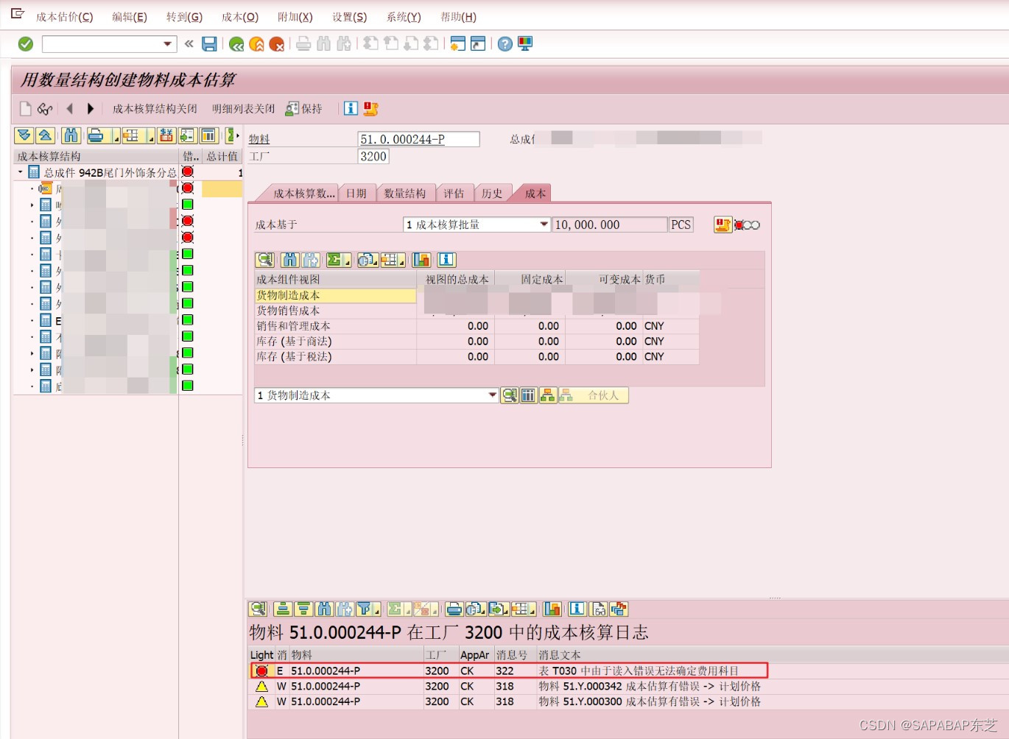Click the Export icon in the costing structure toolbar

click(186, 137)
